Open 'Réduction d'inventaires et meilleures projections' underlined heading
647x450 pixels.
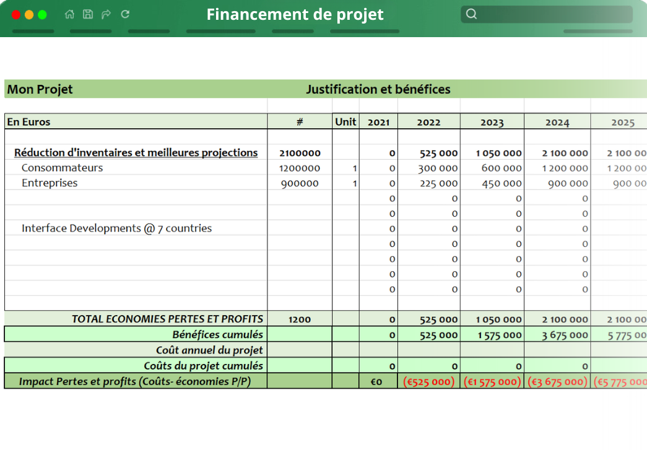[x=136, y=152]
